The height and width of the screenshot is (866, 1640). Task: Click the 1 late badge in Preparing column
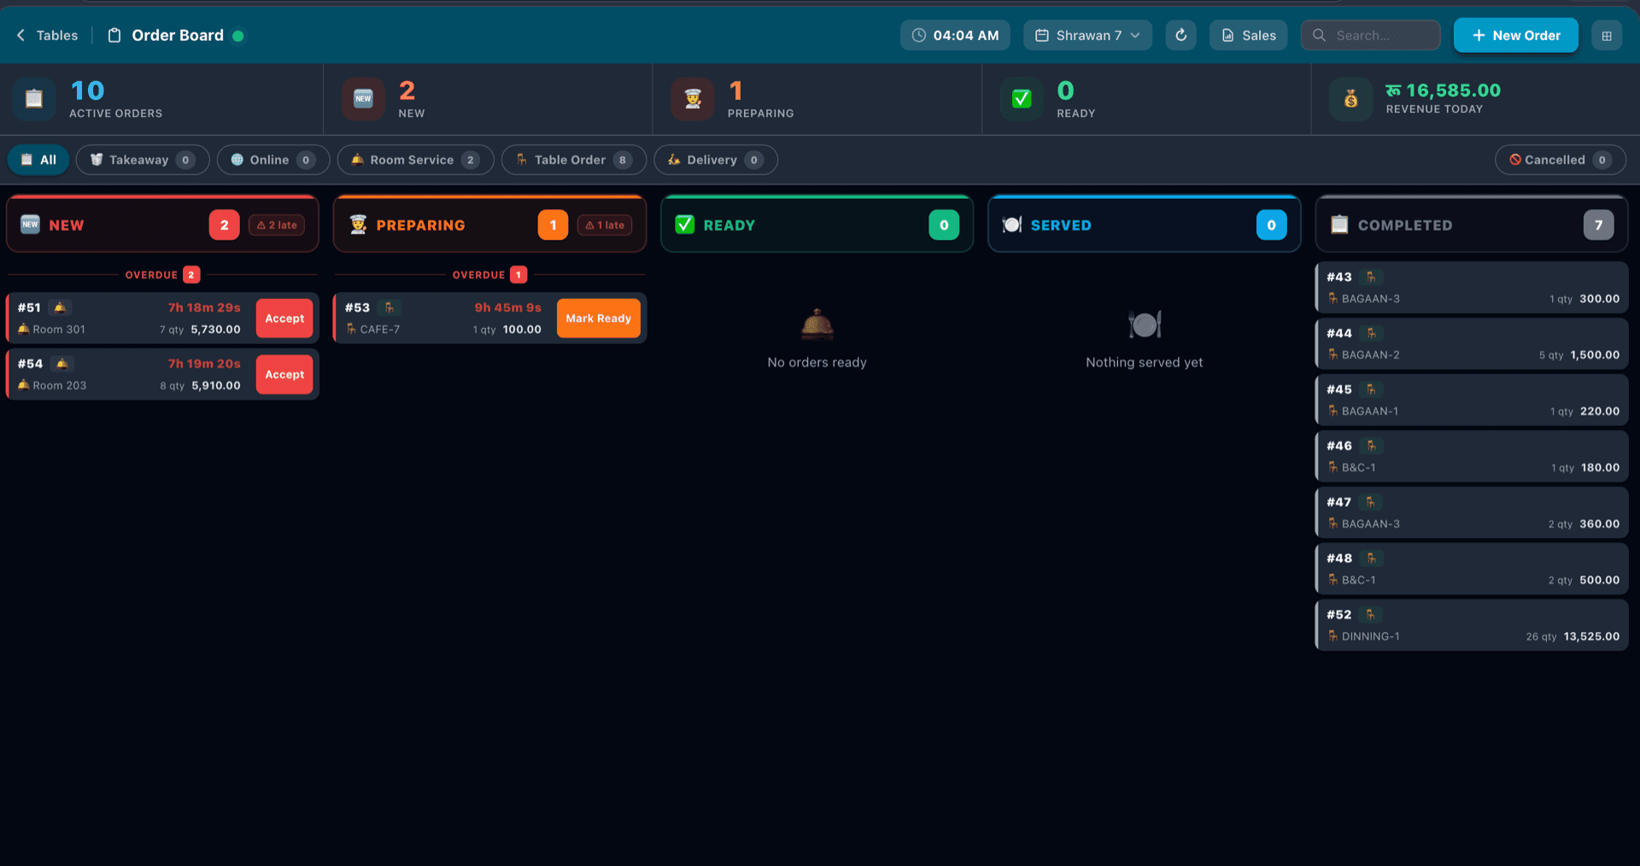(x=605, y=225)
